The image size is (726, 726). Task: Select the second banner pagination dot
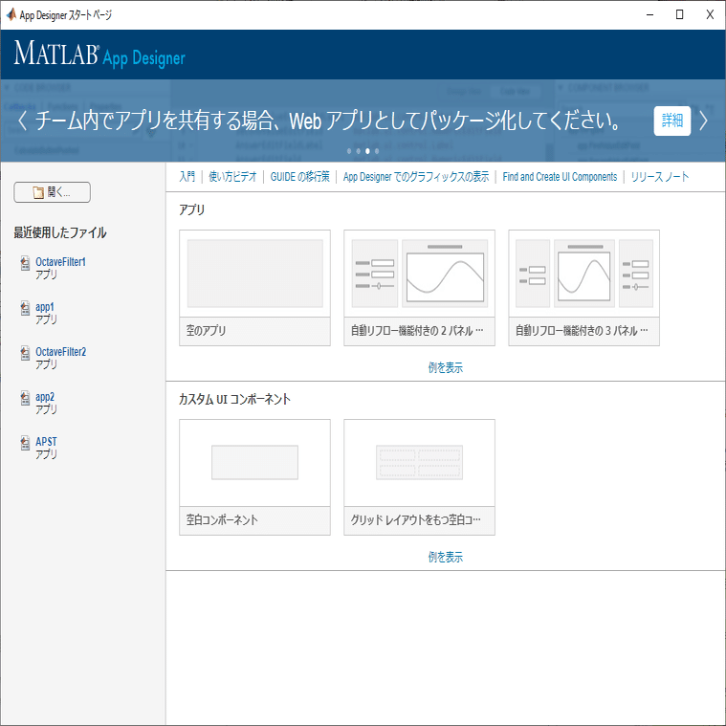tap(359, 151)
